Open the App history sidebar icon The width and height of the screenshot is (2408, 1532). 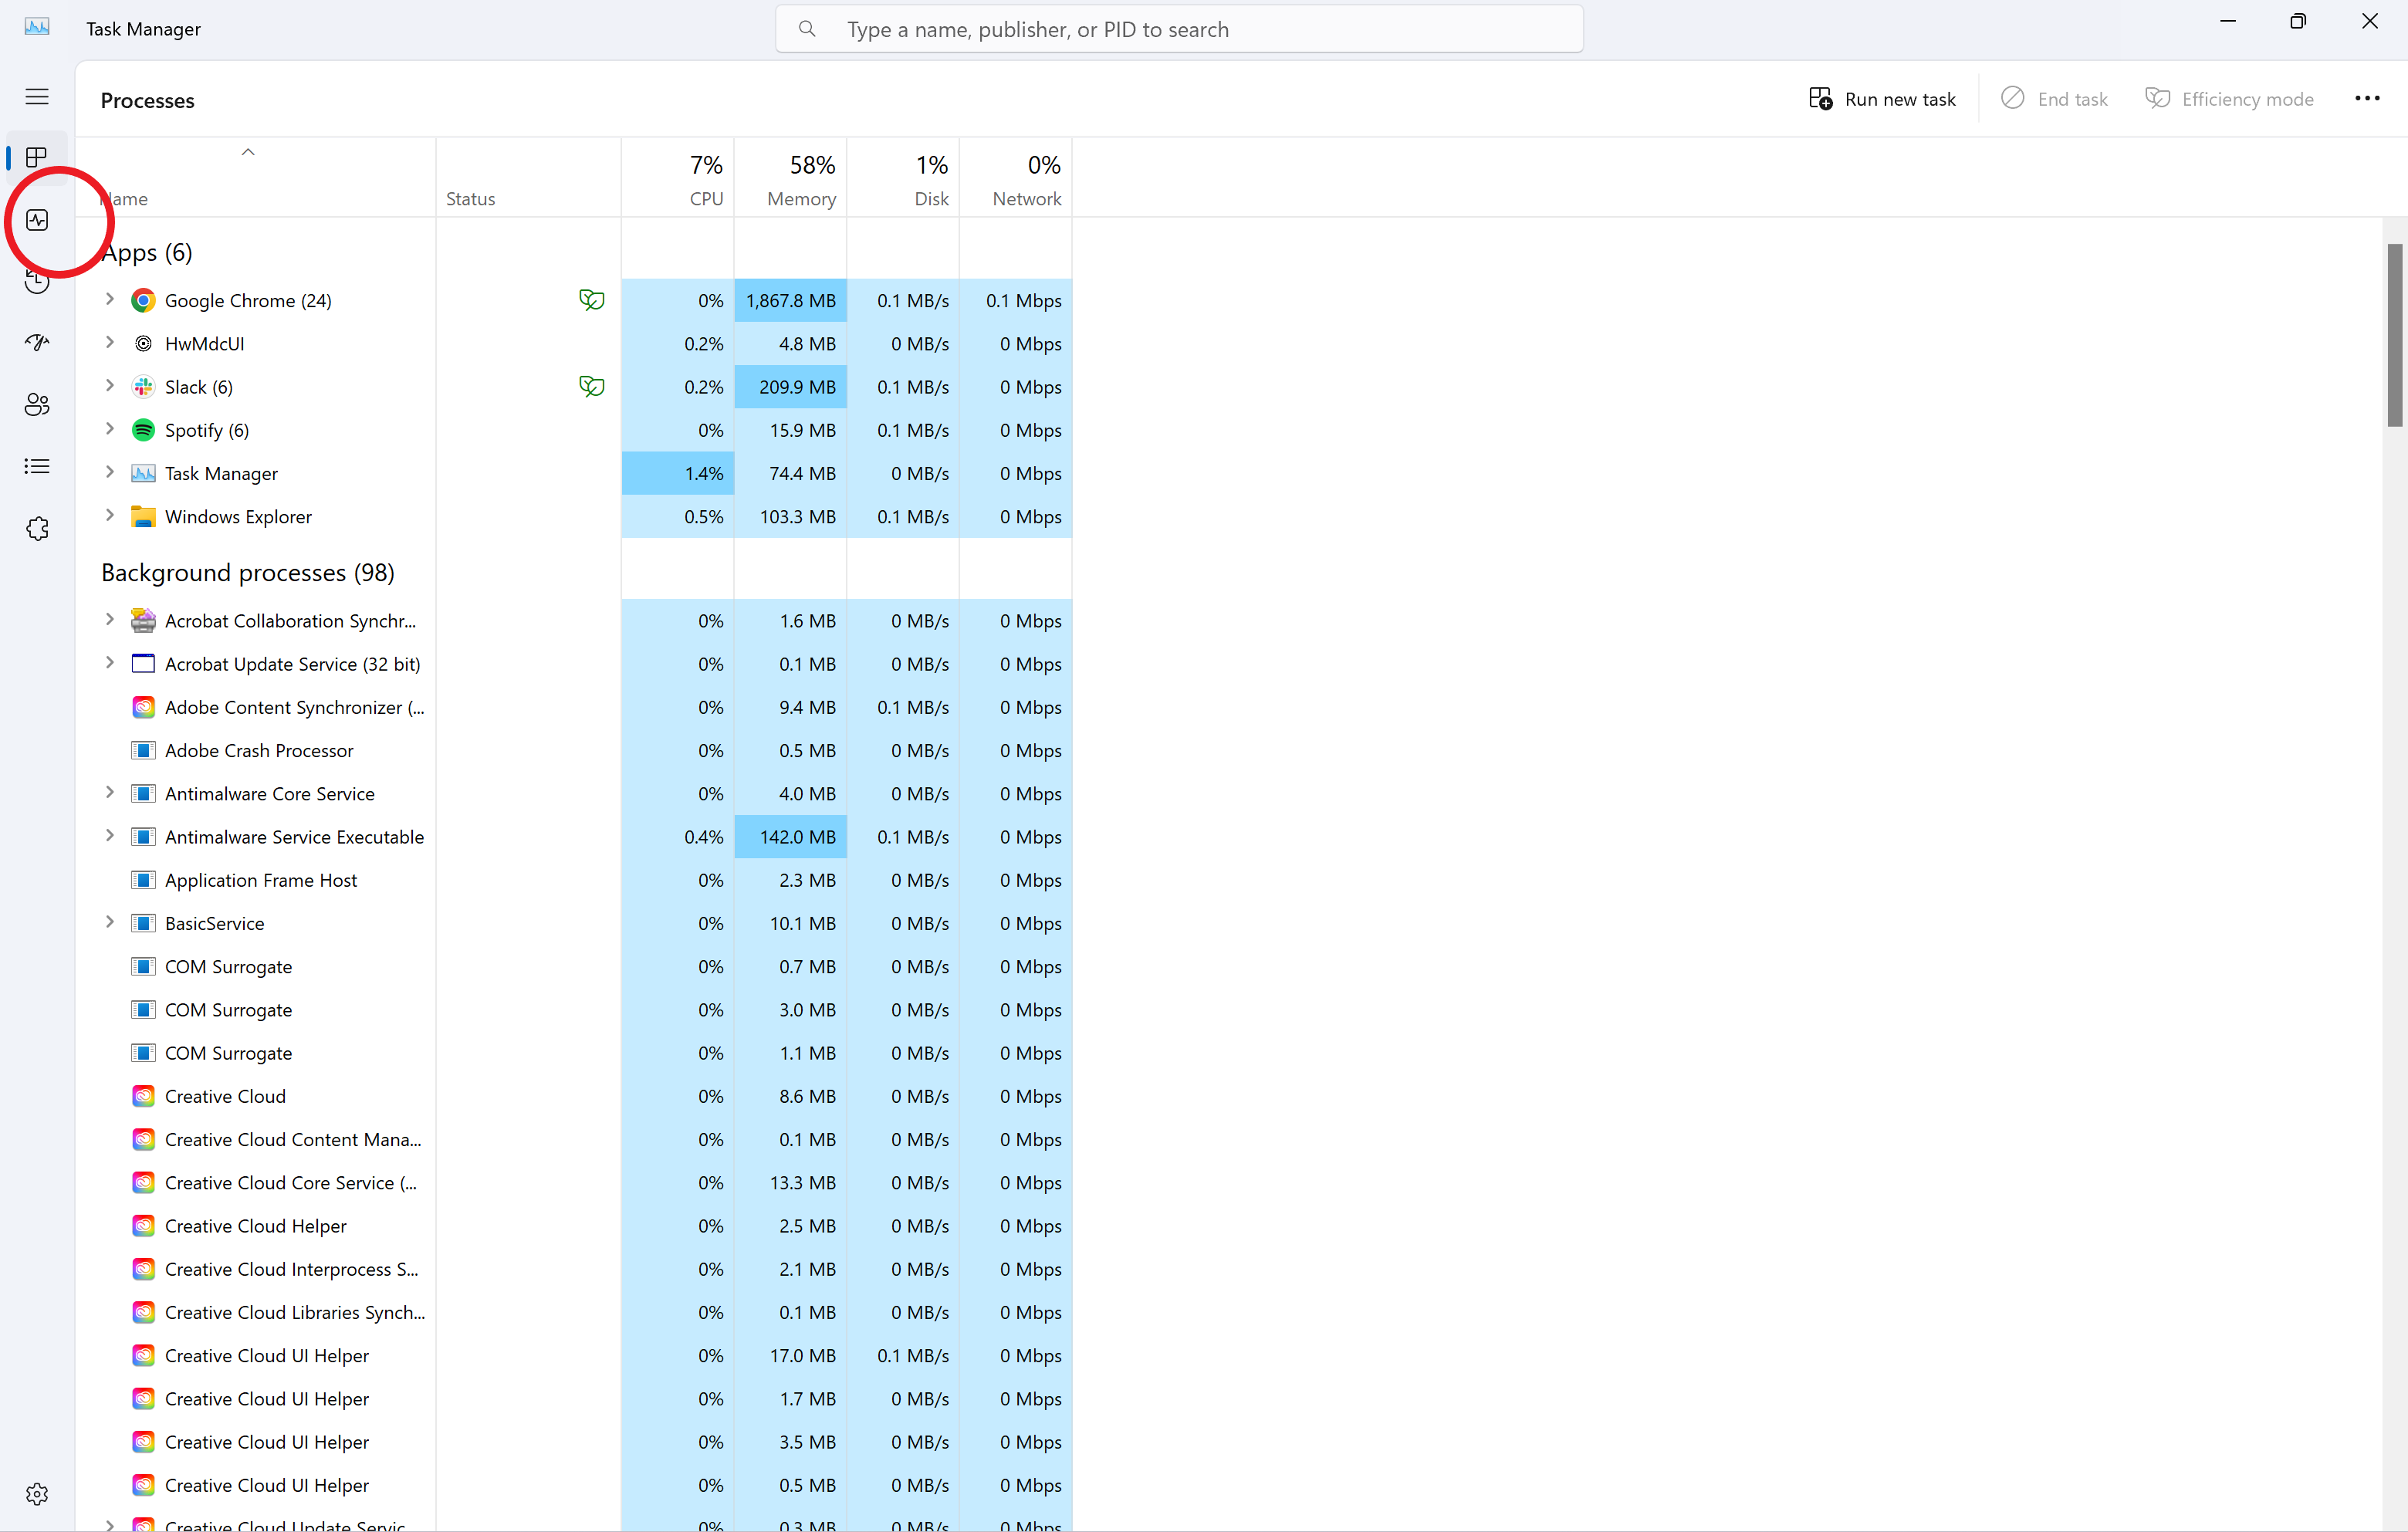coord(37,282)
